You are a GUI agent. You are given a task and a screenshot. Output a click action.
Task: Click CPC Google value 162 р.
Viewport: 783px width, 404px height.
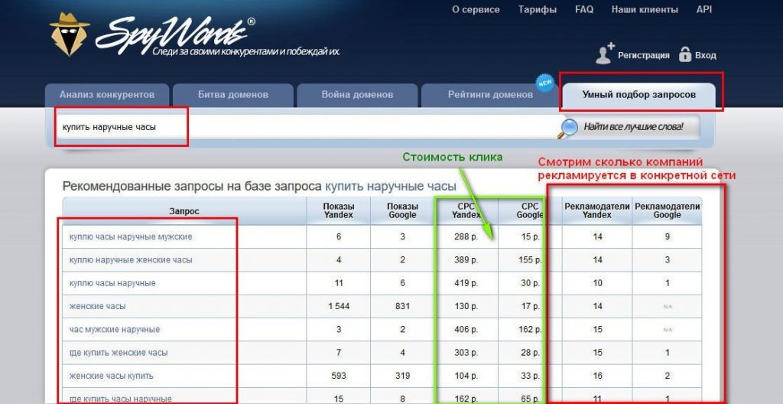click(x=529, y=330)
